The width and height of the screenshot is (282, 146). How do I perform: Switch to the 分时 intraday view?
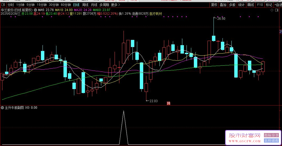click(10, 5)
